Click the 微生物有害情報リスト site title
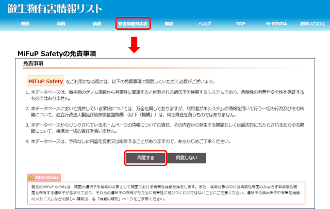Viewport: 330px width, 209px height. [x=55, y=9]
